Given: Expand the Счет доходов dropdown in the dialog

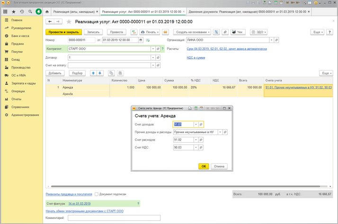Looking at the screenshot, I should click(196, 124).
